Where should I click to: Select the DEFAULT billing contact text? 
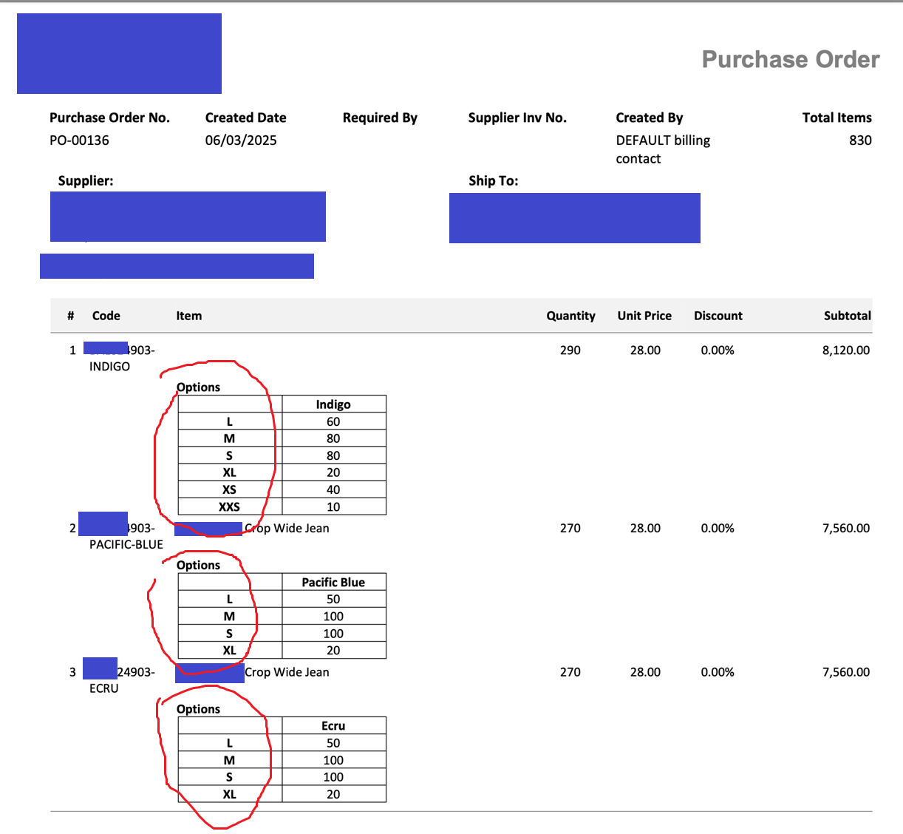click(663, 149)
